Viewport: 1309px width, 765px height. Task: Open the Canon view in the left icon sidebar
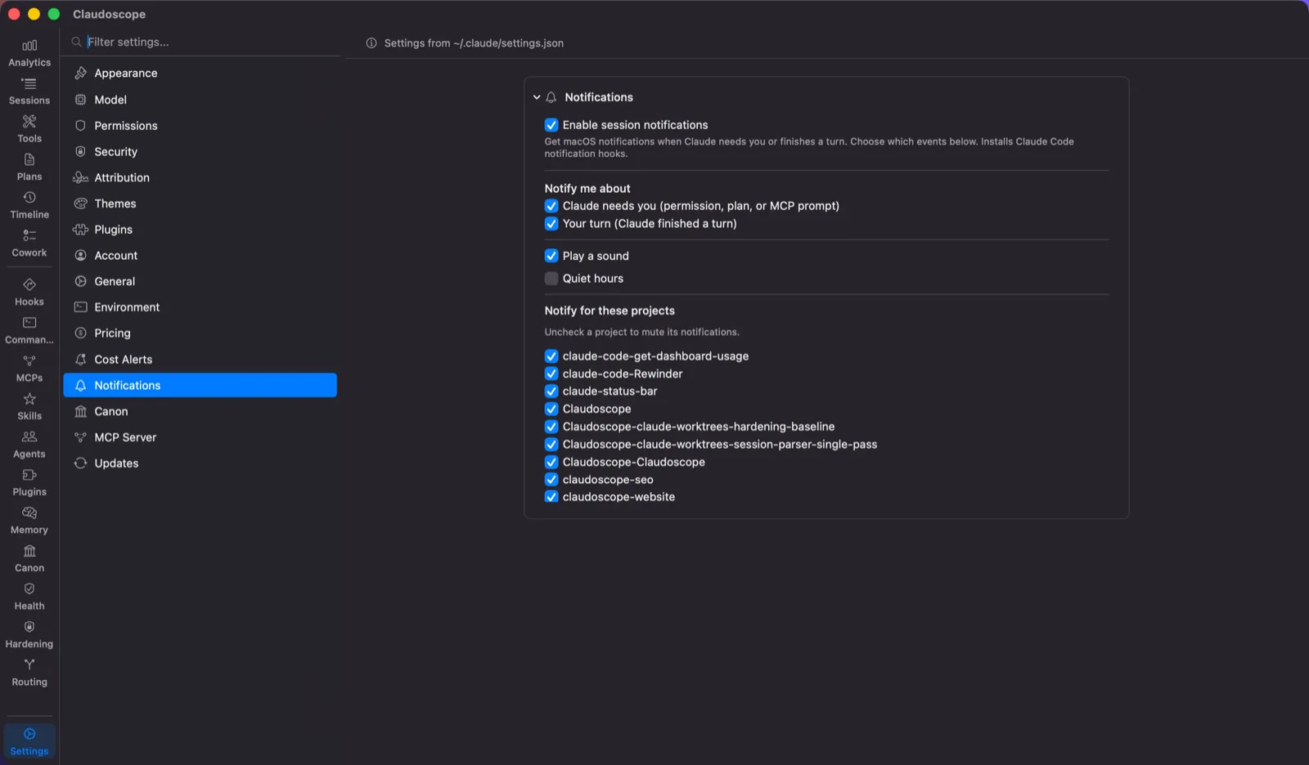(29, 559)
